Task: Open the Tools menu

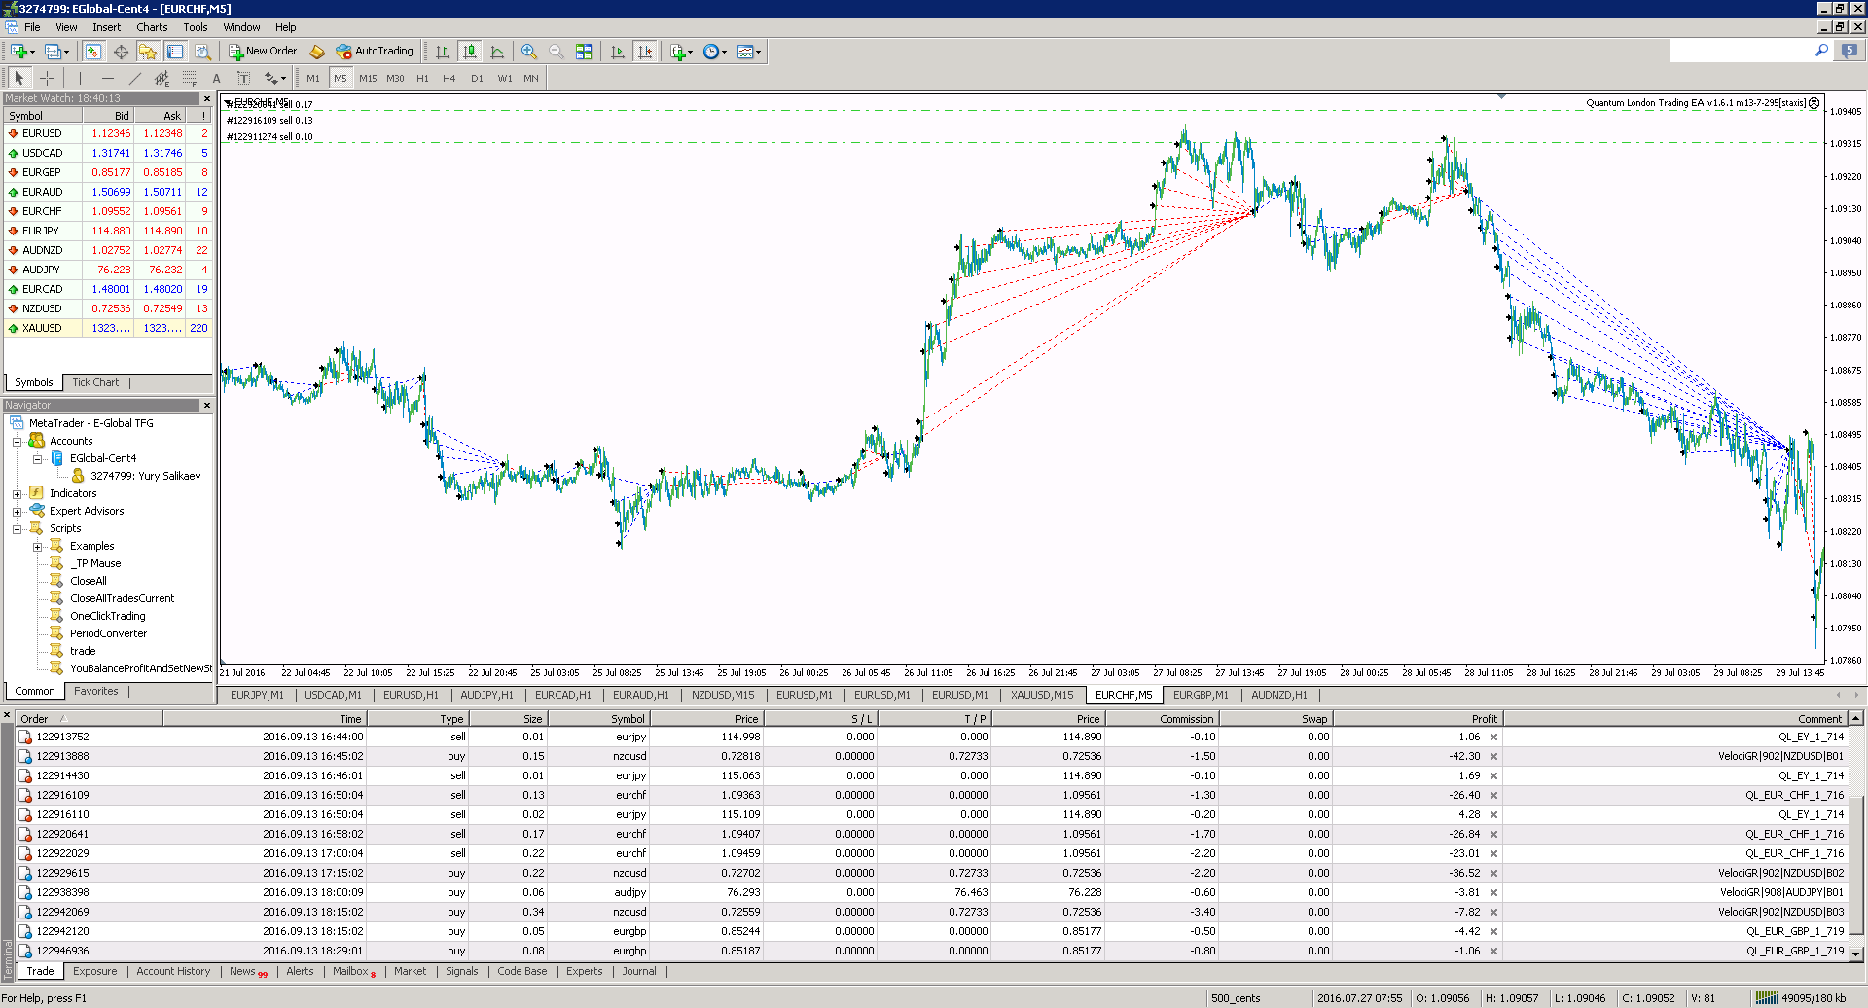Action: click(196, 27)
